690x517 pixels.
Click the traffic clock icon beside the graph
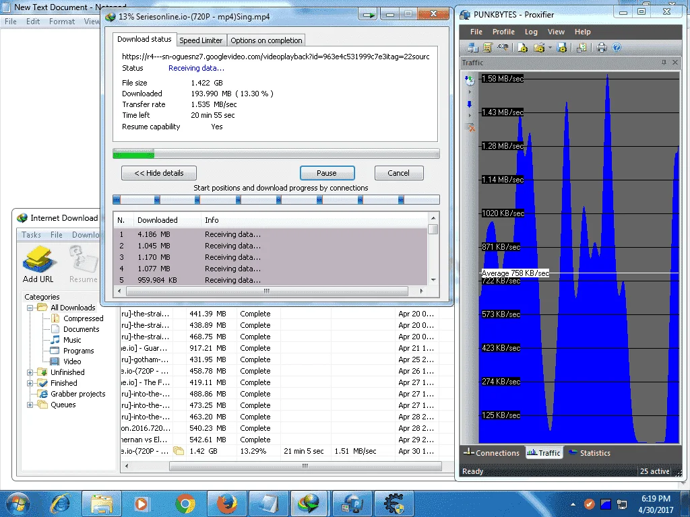coord(470,81)
